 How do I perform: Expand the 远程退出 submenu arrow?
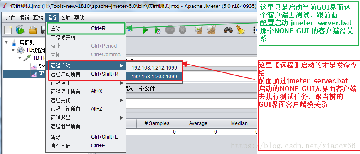point(121,118)
